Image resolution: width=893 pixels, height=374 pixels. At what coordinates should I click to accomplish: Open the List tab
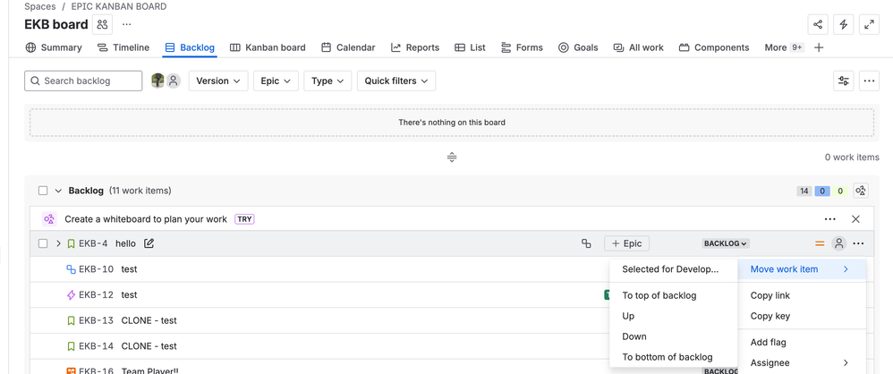[470, 47]
